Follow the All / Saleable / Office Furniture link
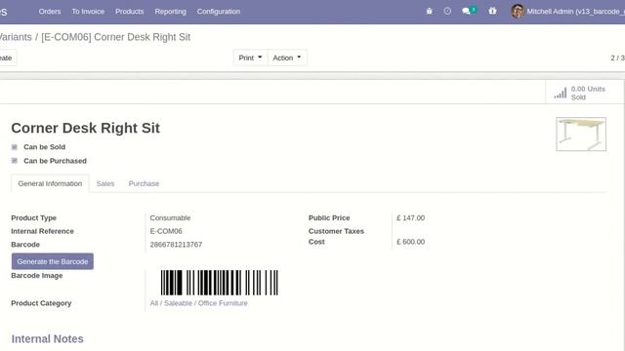This screenshot has width=625, height=351. pos(199,303)
